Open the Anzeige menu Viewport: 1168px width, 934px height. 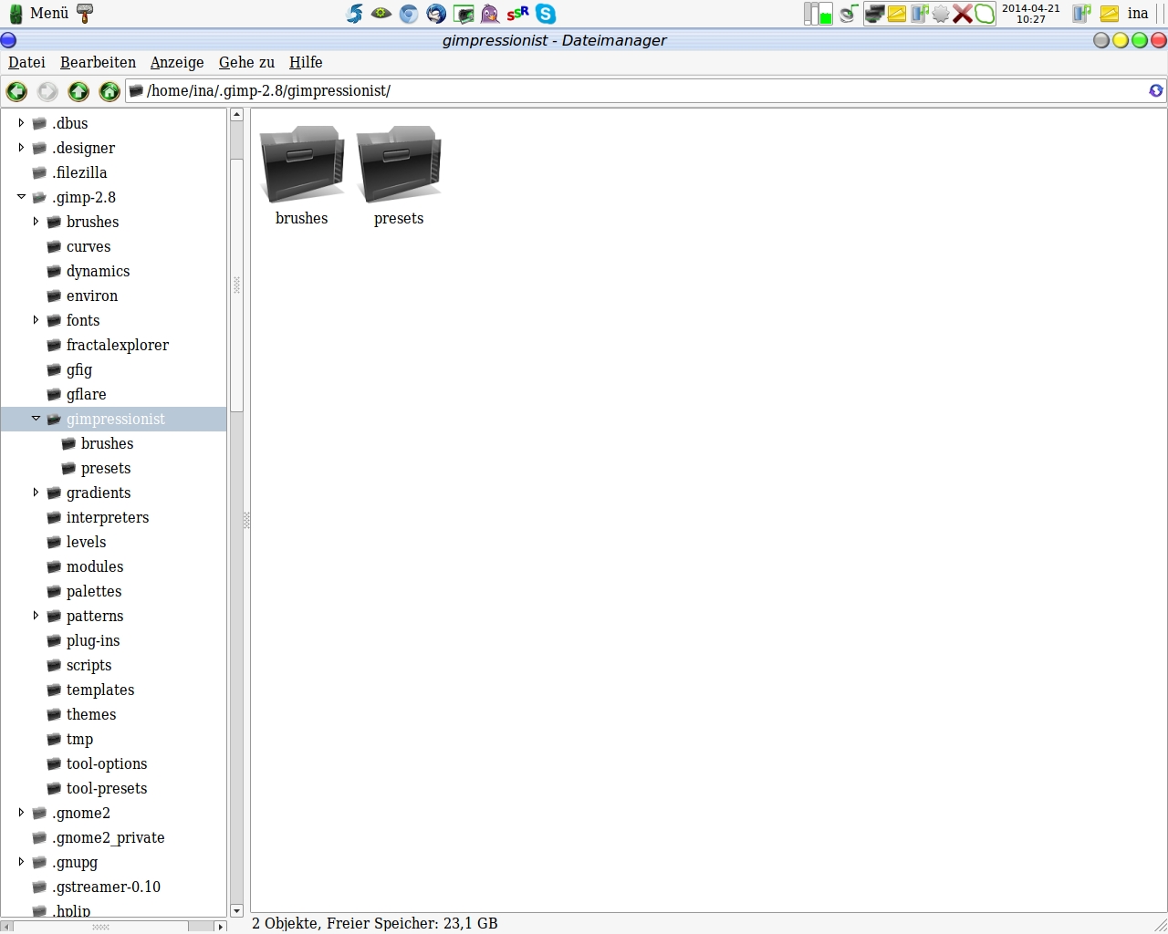[177, 62]
